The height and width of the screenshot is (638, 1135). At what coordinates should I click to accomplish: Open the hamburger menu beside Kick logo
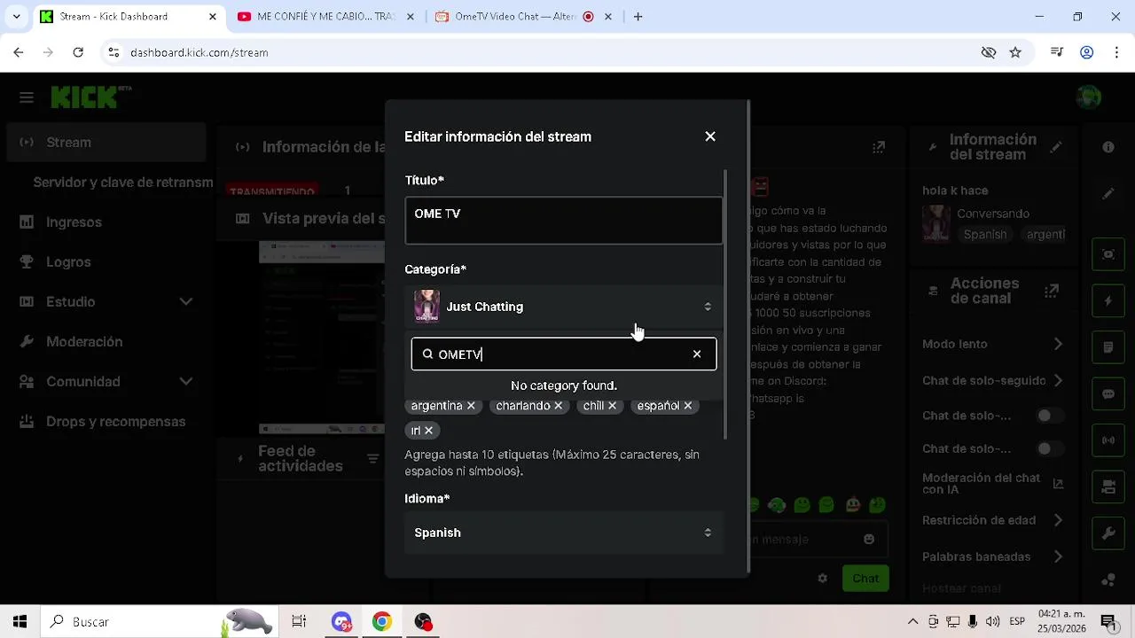pos(27,97)
